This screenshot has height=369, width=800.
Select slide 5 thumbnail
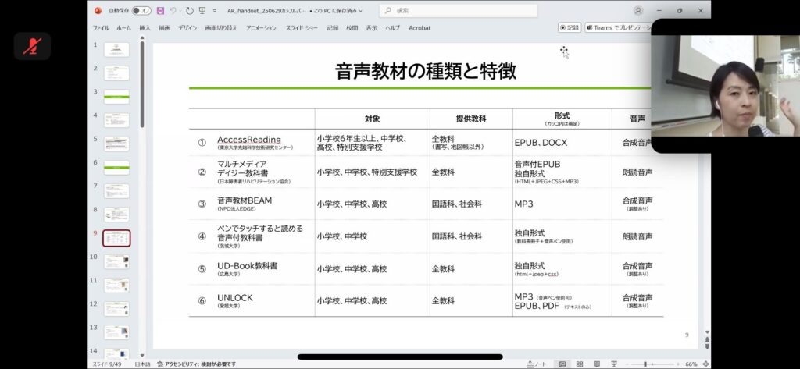[116, 144]
